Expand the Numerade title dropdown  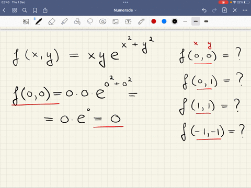125,10
